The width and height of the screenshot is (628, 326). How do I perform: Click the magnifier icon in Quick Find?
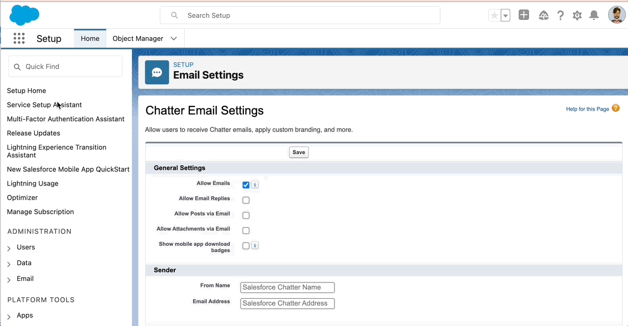pos(17,67)
